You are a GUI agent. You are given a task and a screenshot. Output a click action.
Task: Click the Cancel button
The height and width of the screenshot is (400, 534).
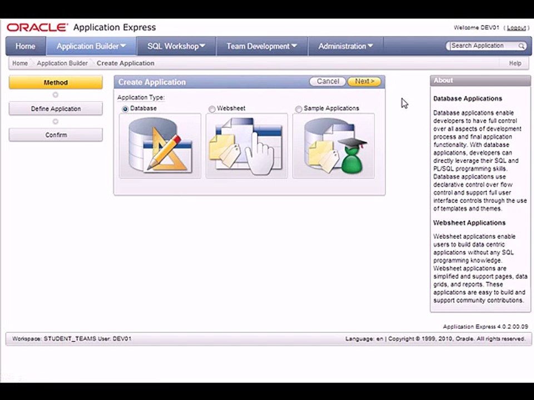point(328,81)
